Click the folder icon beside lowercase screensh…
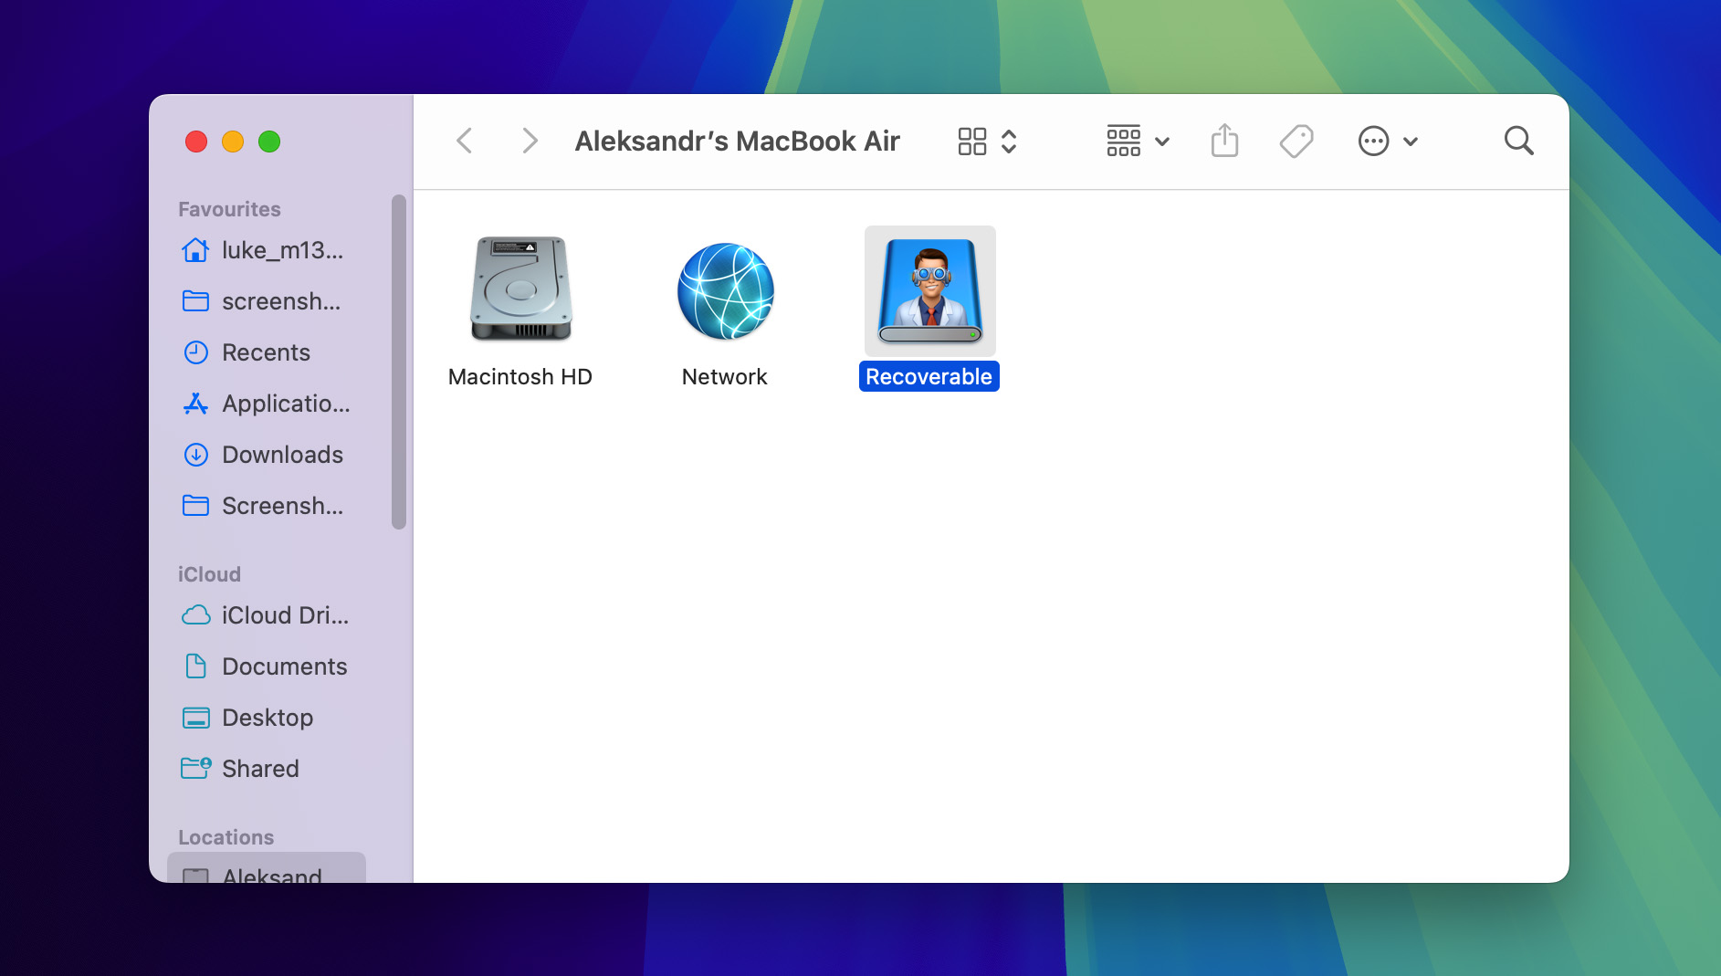1721x976 pixels. point(195,301)
